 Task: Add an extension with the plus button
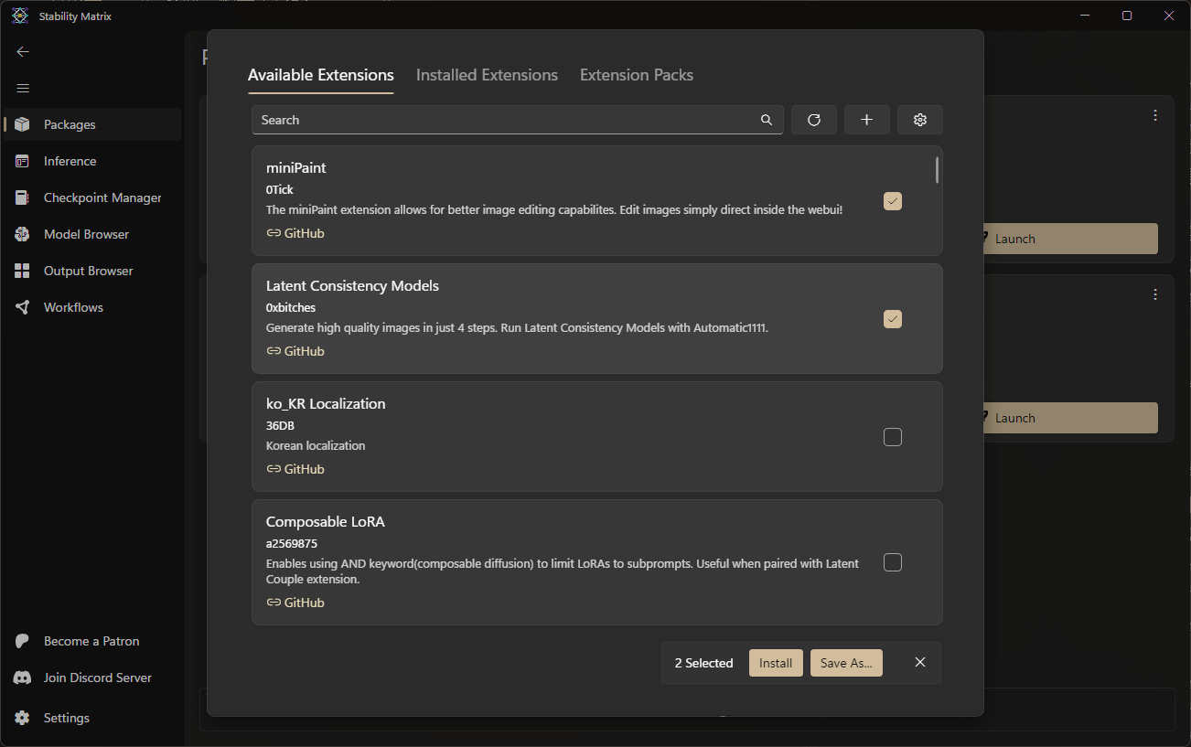point(867,120)
